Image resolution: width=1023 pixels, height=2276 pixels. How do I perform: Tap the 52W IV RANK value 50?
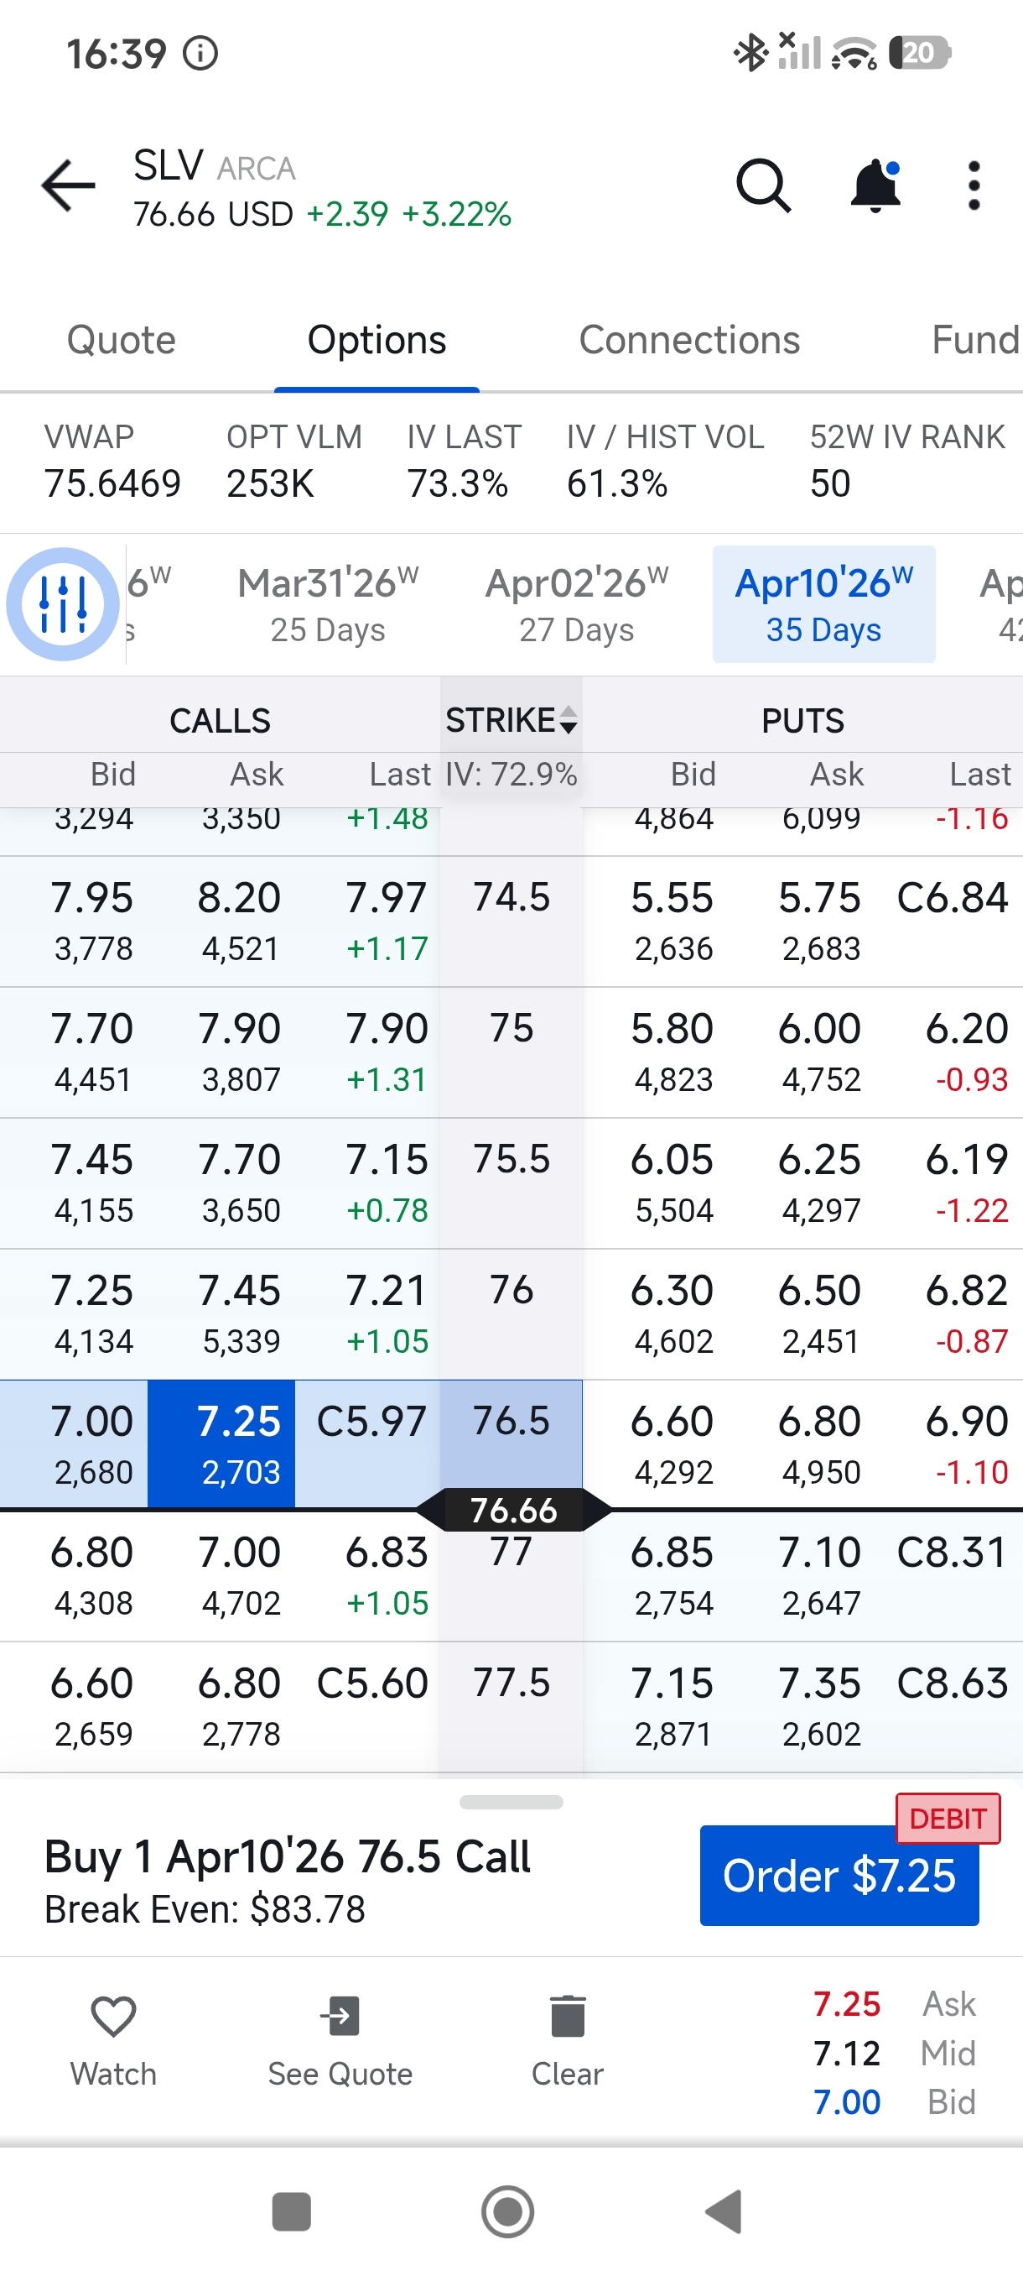pyautogui.click(x=831, y=483)
